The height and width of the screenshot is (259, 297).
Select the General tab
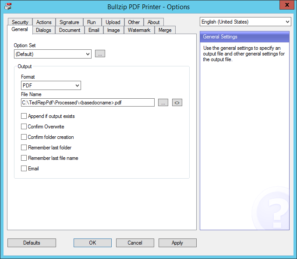[x=20, y=29]
